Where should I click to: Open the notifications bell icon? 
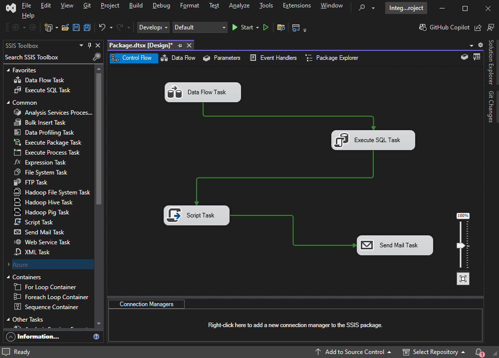479,352
